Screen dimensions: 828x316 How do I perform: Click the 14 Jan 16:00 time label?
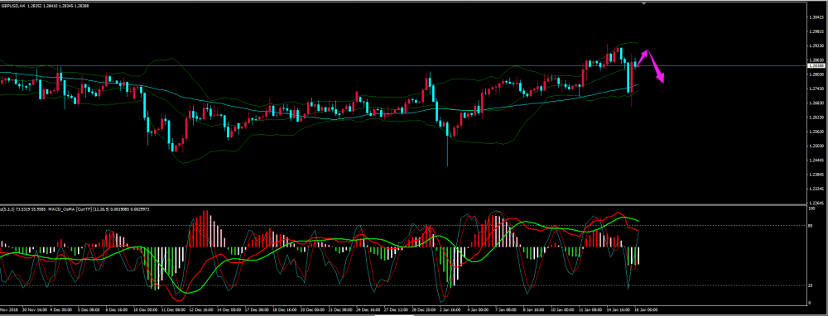point(619,310)
